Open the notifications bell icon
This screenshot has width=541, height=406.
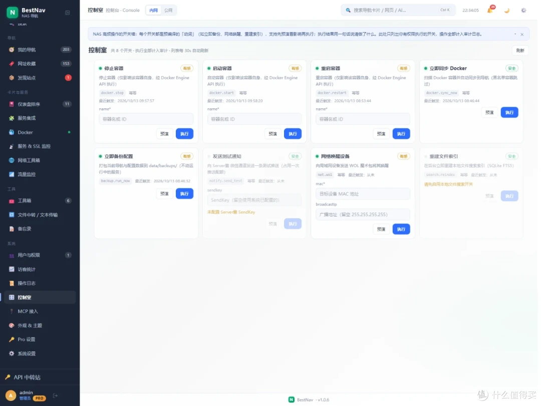[490, 11]
